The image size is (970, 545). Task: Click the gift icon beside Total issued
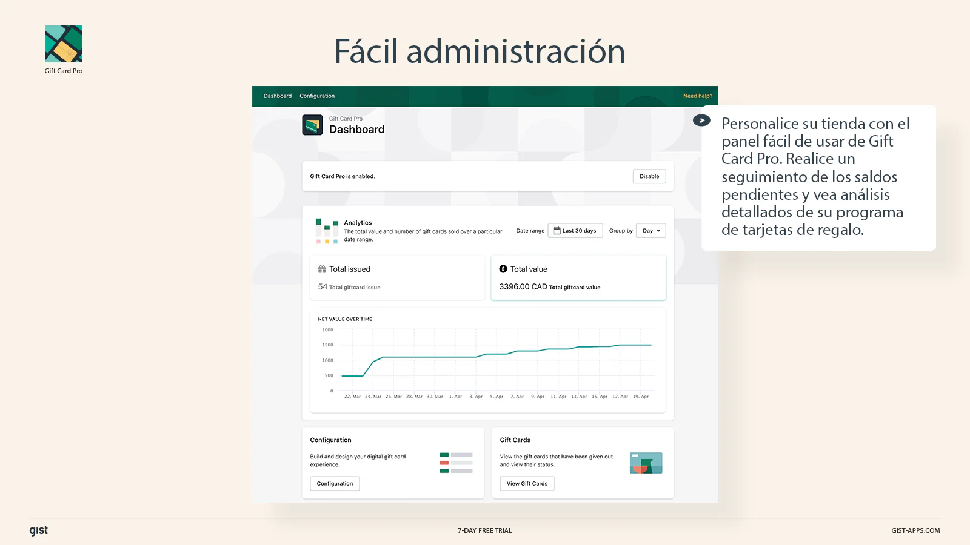(322, 269)
